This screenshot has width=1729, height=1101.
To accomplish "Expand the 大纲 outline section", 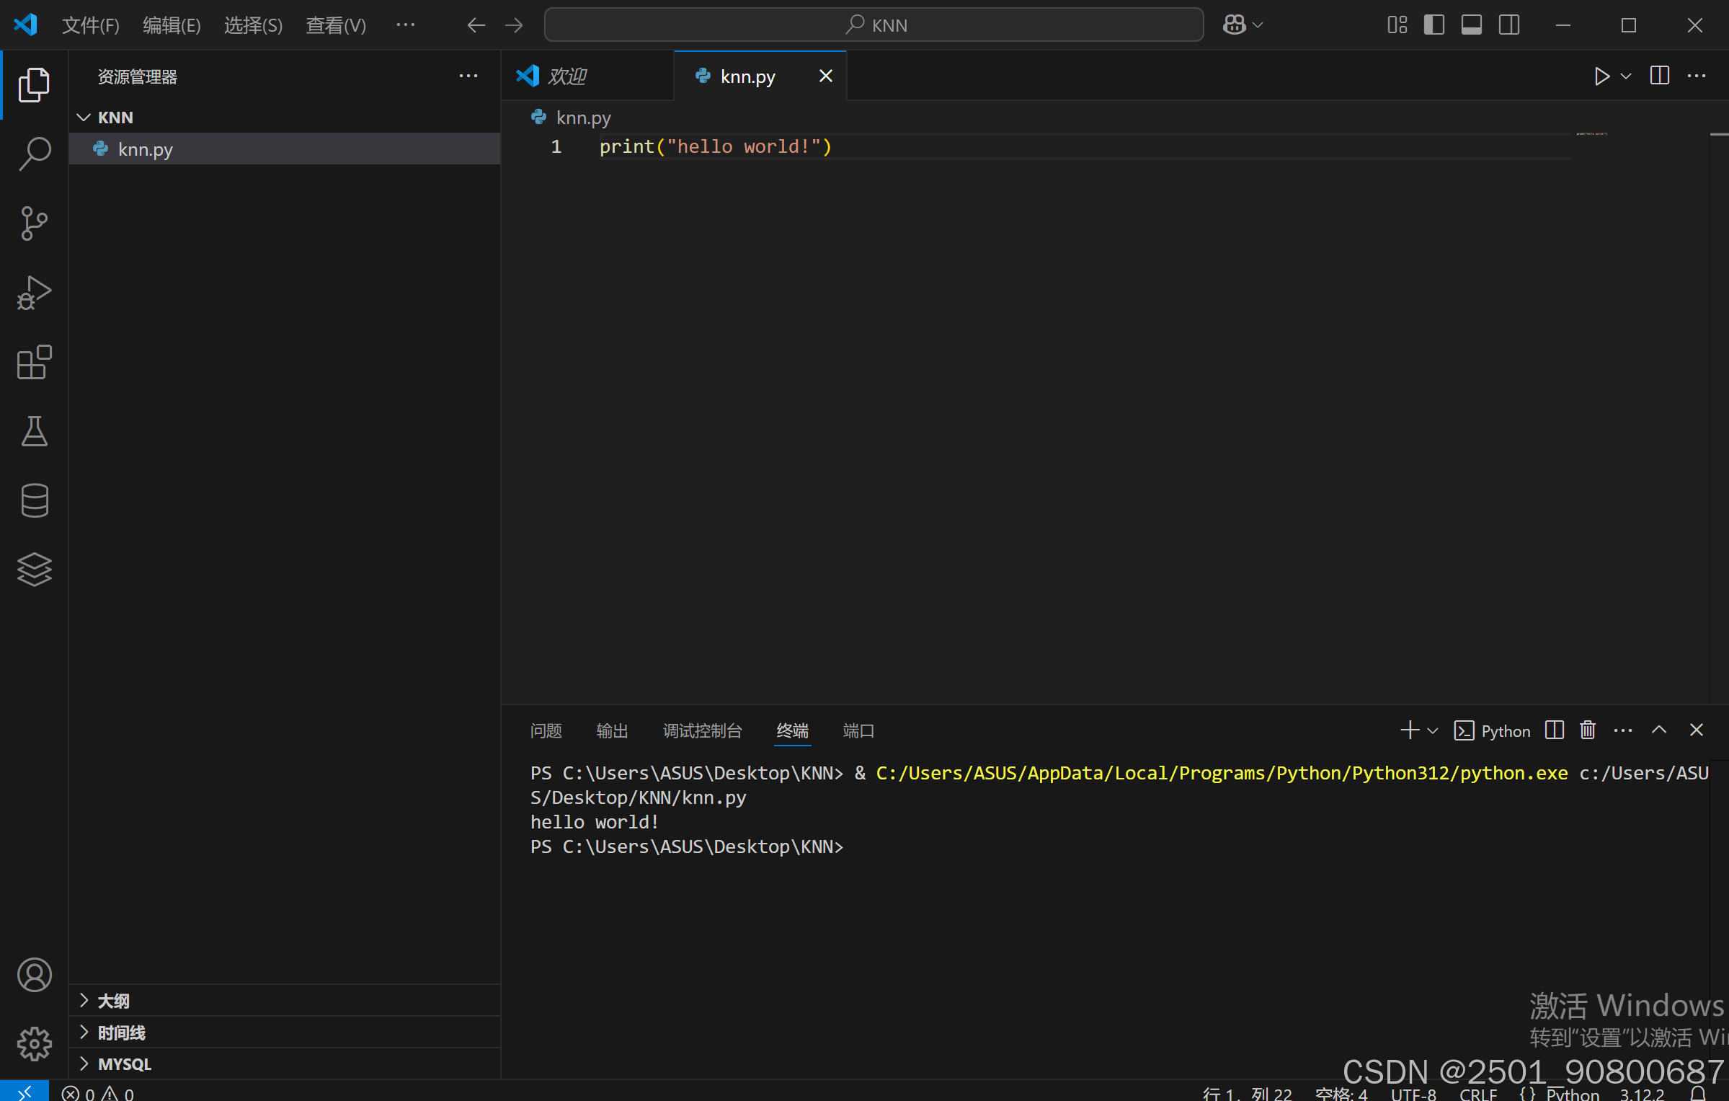I will click(x=113, y=1001).
